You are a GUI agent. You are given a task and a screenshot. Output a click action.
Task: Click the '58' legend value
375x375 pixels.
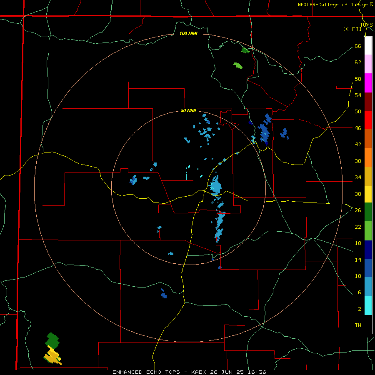tap(358, 79)
